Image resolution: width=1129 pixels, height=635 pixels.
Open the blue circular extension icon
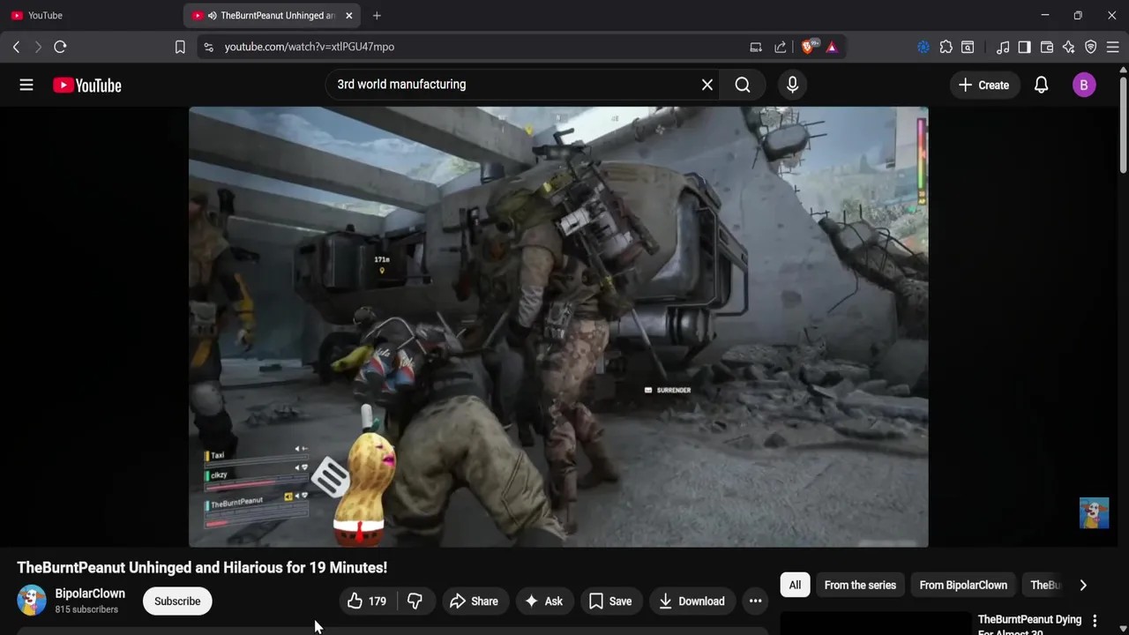[x=923, y=47]
